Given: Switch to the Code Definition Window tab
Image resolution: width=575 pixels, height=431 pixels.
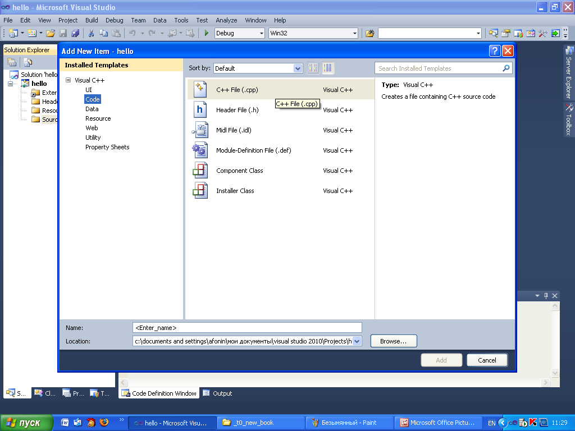Looking at the screenshot, I should (x=159, y=393).
